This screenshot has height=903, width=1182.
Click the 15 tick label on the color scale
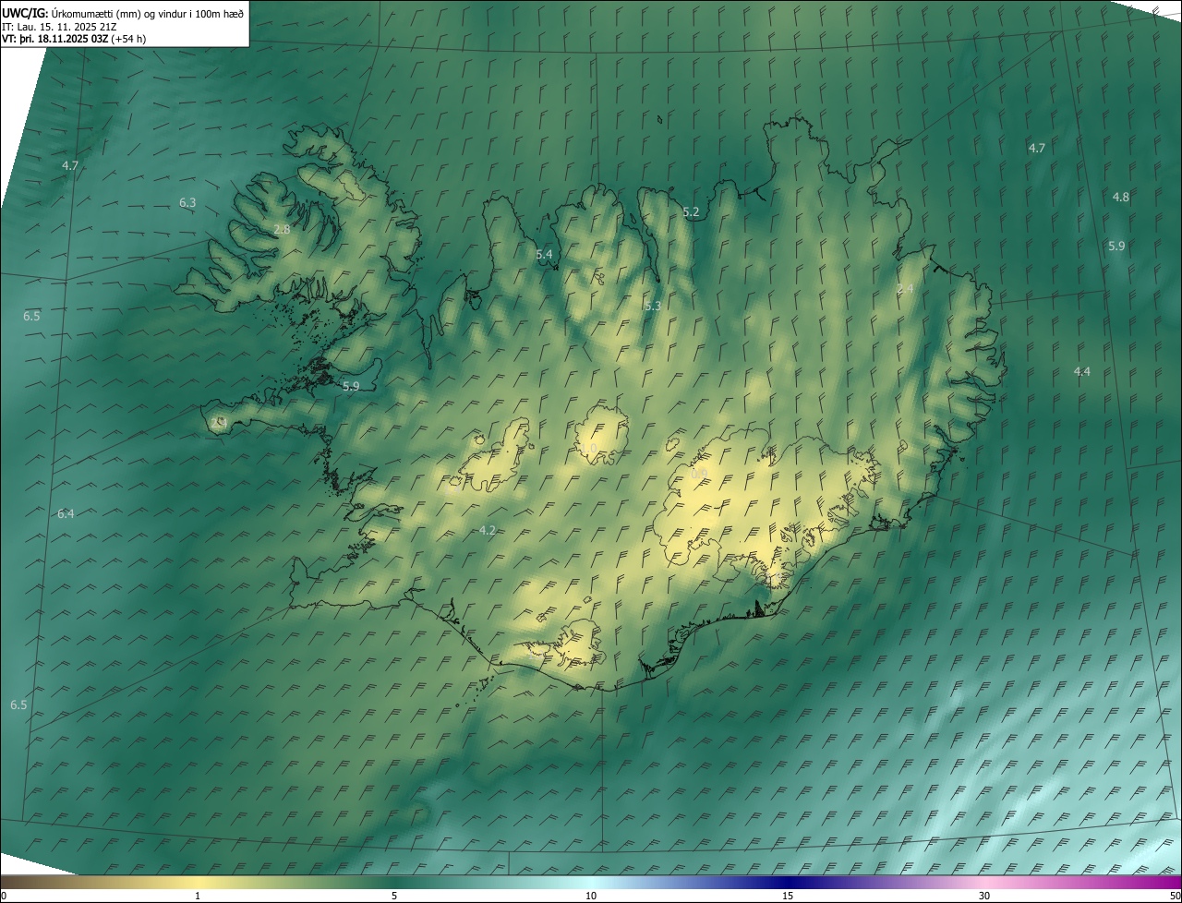[788, 896]
